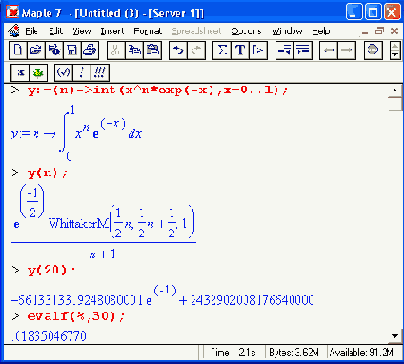
Task: Click the back arrow navigation button
Action: pos(329,51)
